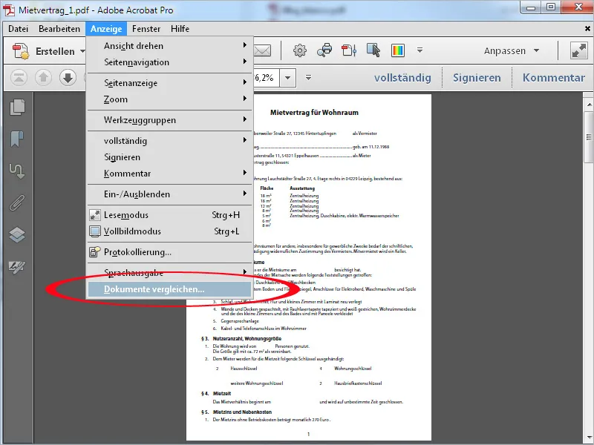Click the zoom percentage input field
This screenshot has height=445, width=594.
point(267,78)
